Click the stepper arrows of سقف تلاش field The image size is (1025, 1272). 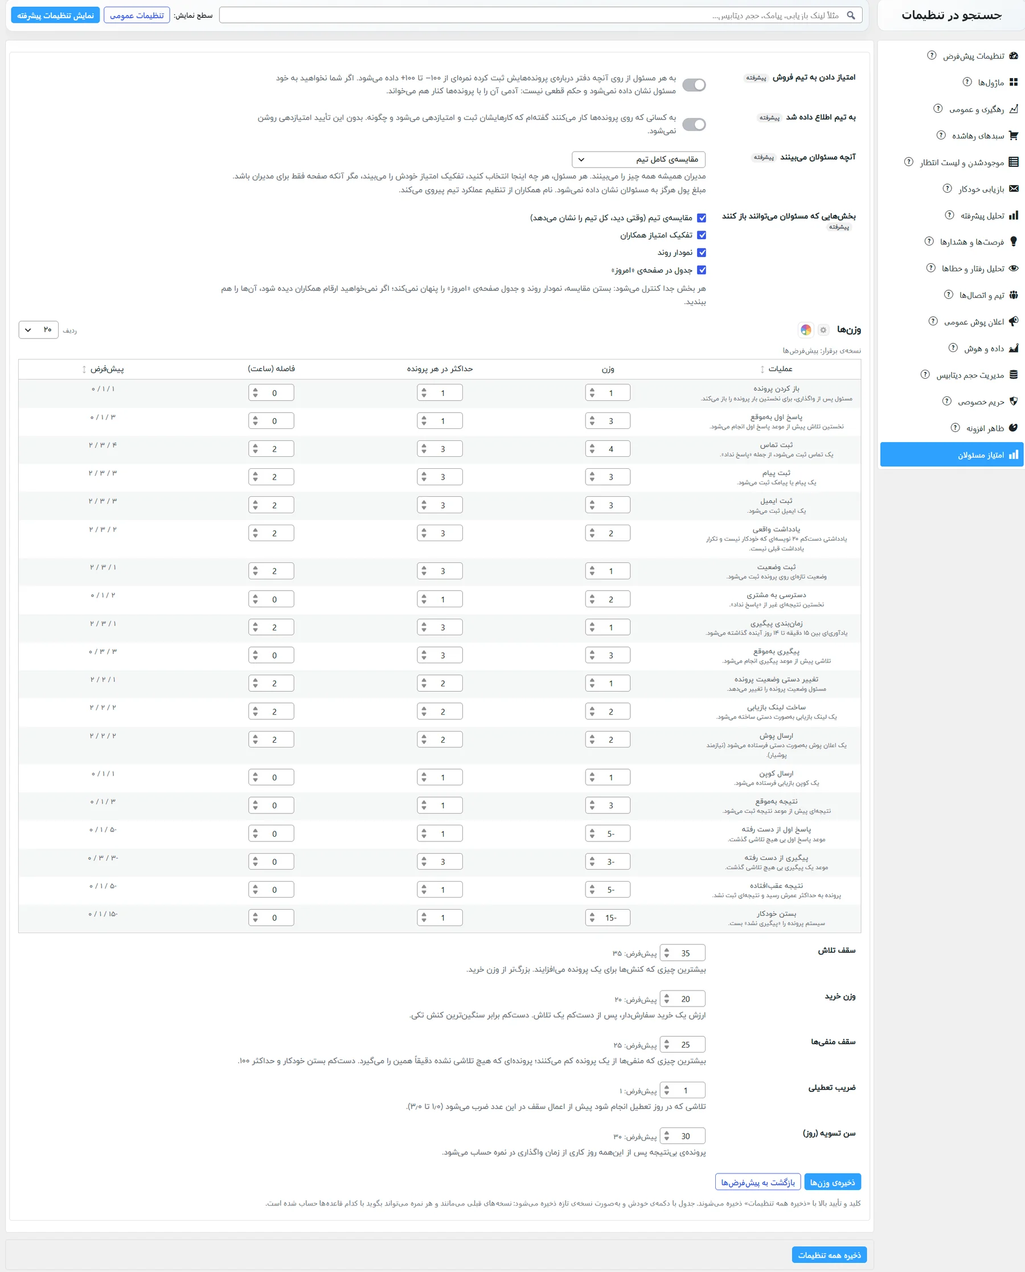[667, 953]
